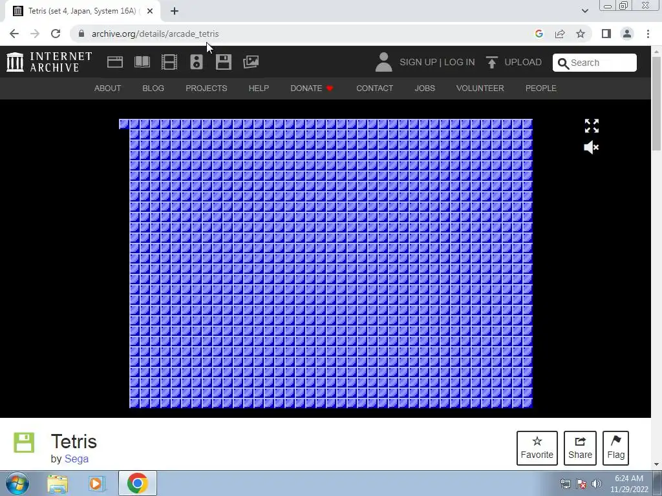This screenshot has height=496, width=662.
Task: Open the DONATE menu item
Action: point(312,88)
